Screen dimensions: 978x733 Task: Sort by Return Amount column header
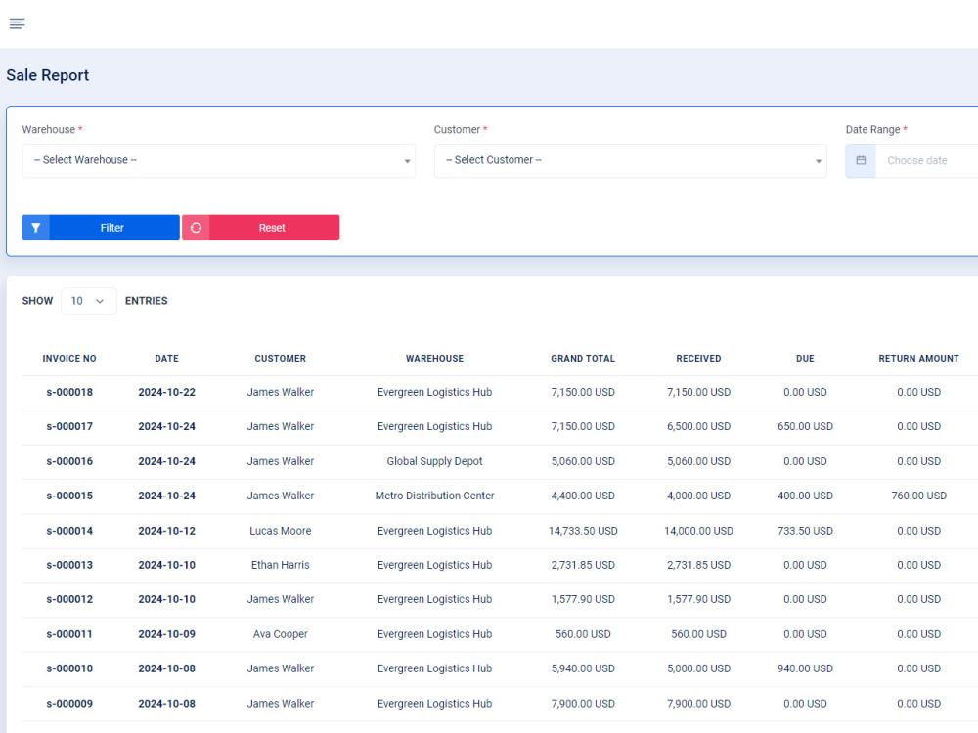[918, 359]
